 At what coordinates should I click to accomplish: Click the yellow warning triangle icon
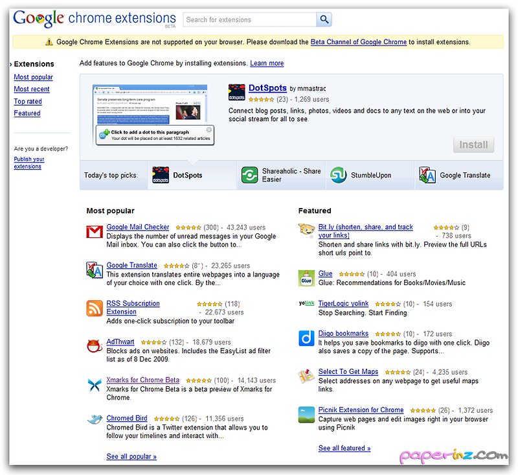[49, 42]
